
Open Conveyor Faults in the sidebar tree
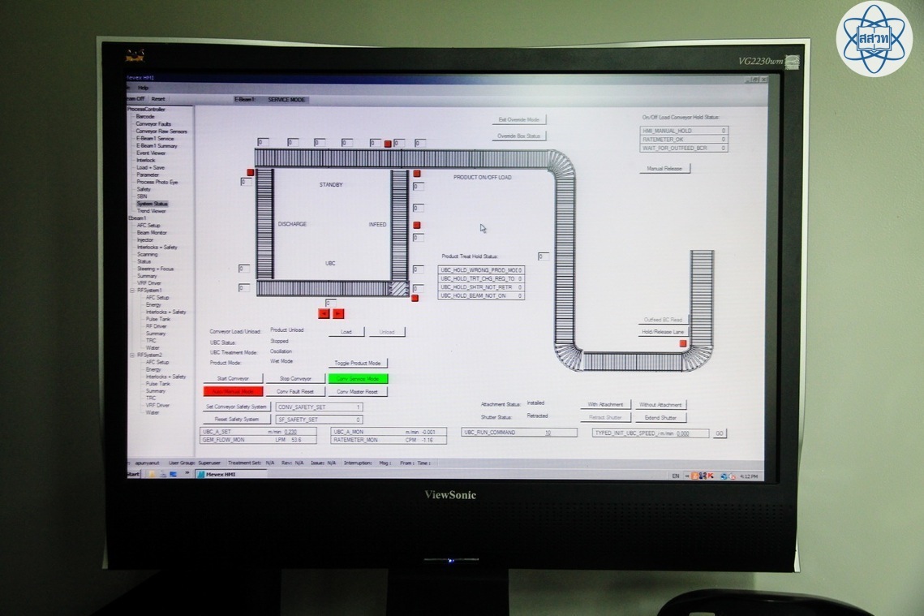tap(153, 124)
